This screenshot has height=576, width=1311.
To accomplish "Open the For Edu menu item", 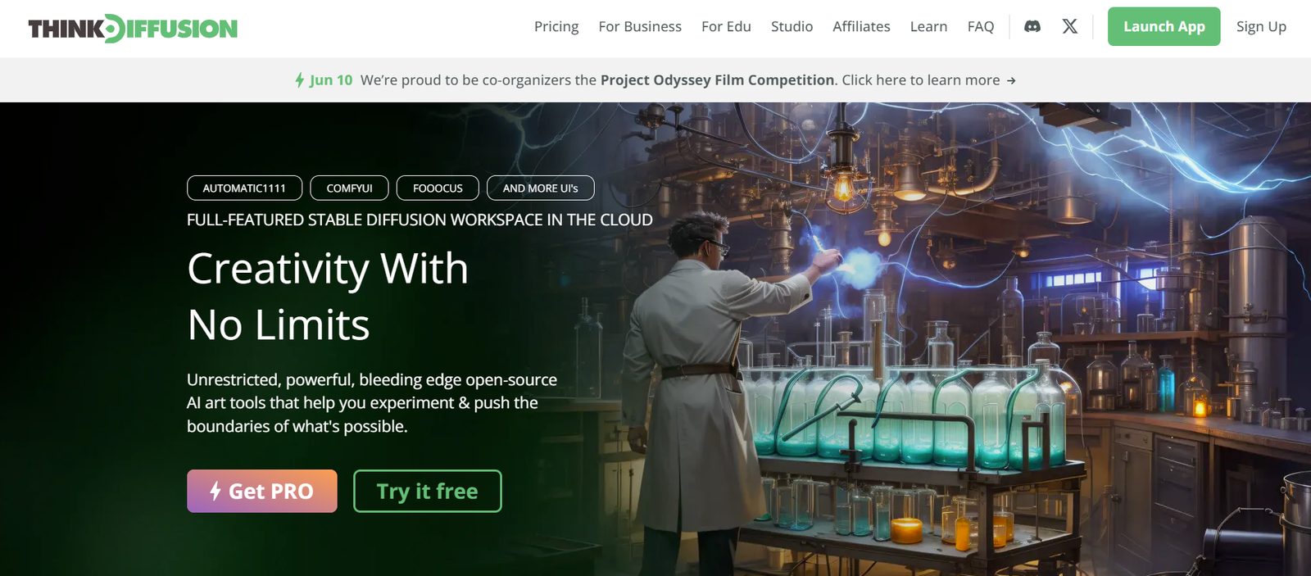I will click(726, 26).
